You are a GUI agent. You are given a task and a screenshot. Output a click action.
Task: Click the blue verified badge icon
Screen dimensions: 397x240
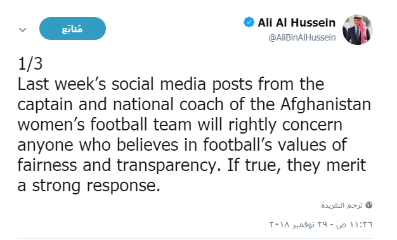[249, 22]
